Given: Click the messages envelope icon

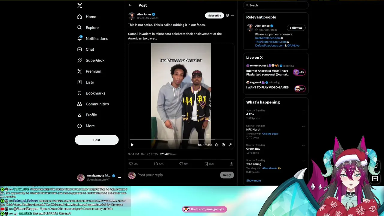Looking at the screenshot, I should (375, 179).
